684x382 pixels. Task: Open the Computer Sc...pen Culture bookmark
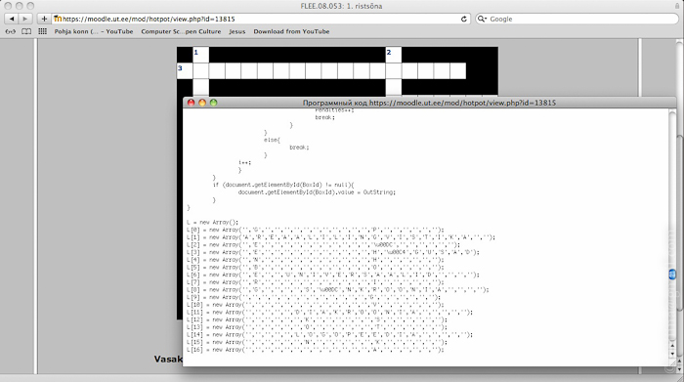click(181, 31)
